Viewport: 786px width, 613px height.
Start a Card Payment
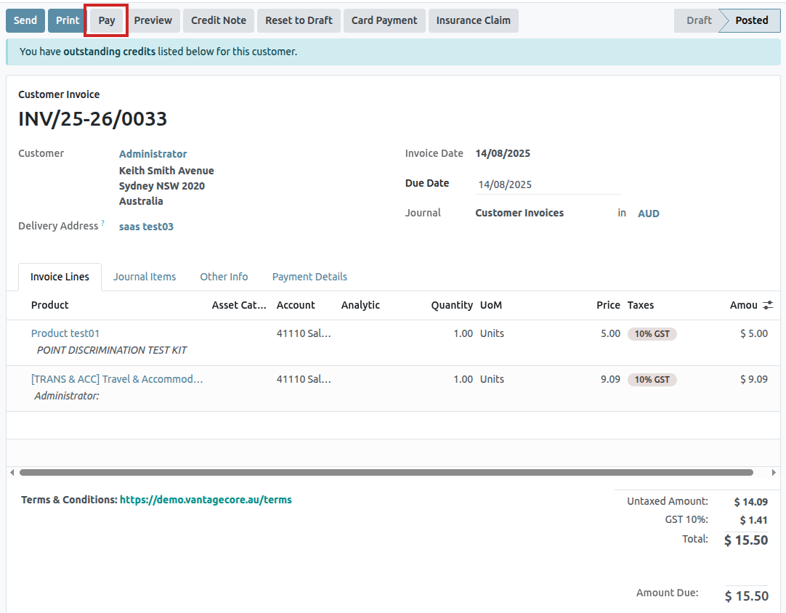click(384, 20)
